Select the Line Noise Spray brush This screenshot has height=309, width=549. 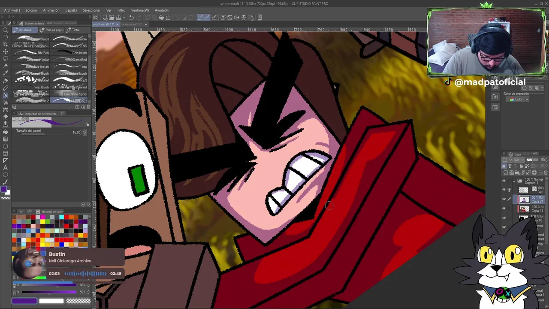point(69,94)
